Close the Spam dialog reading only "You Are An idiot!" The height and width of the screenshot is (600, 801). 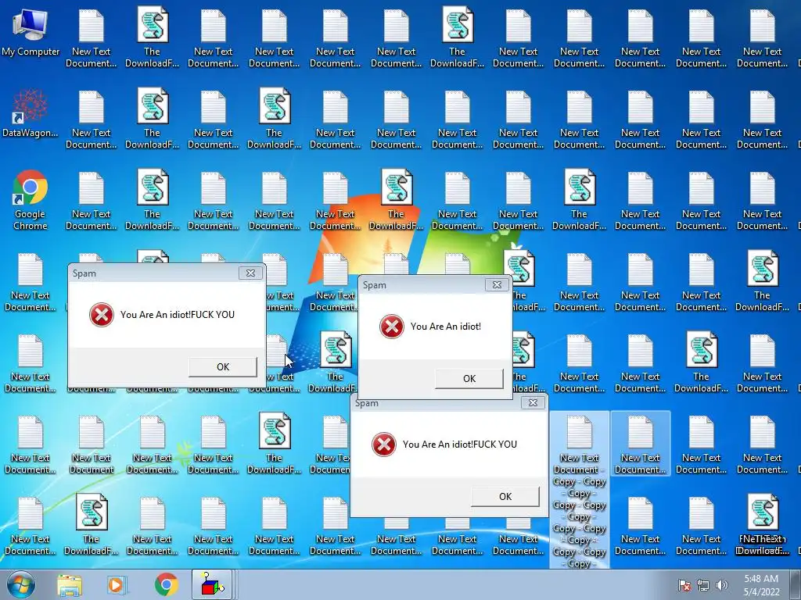(497, 284)
